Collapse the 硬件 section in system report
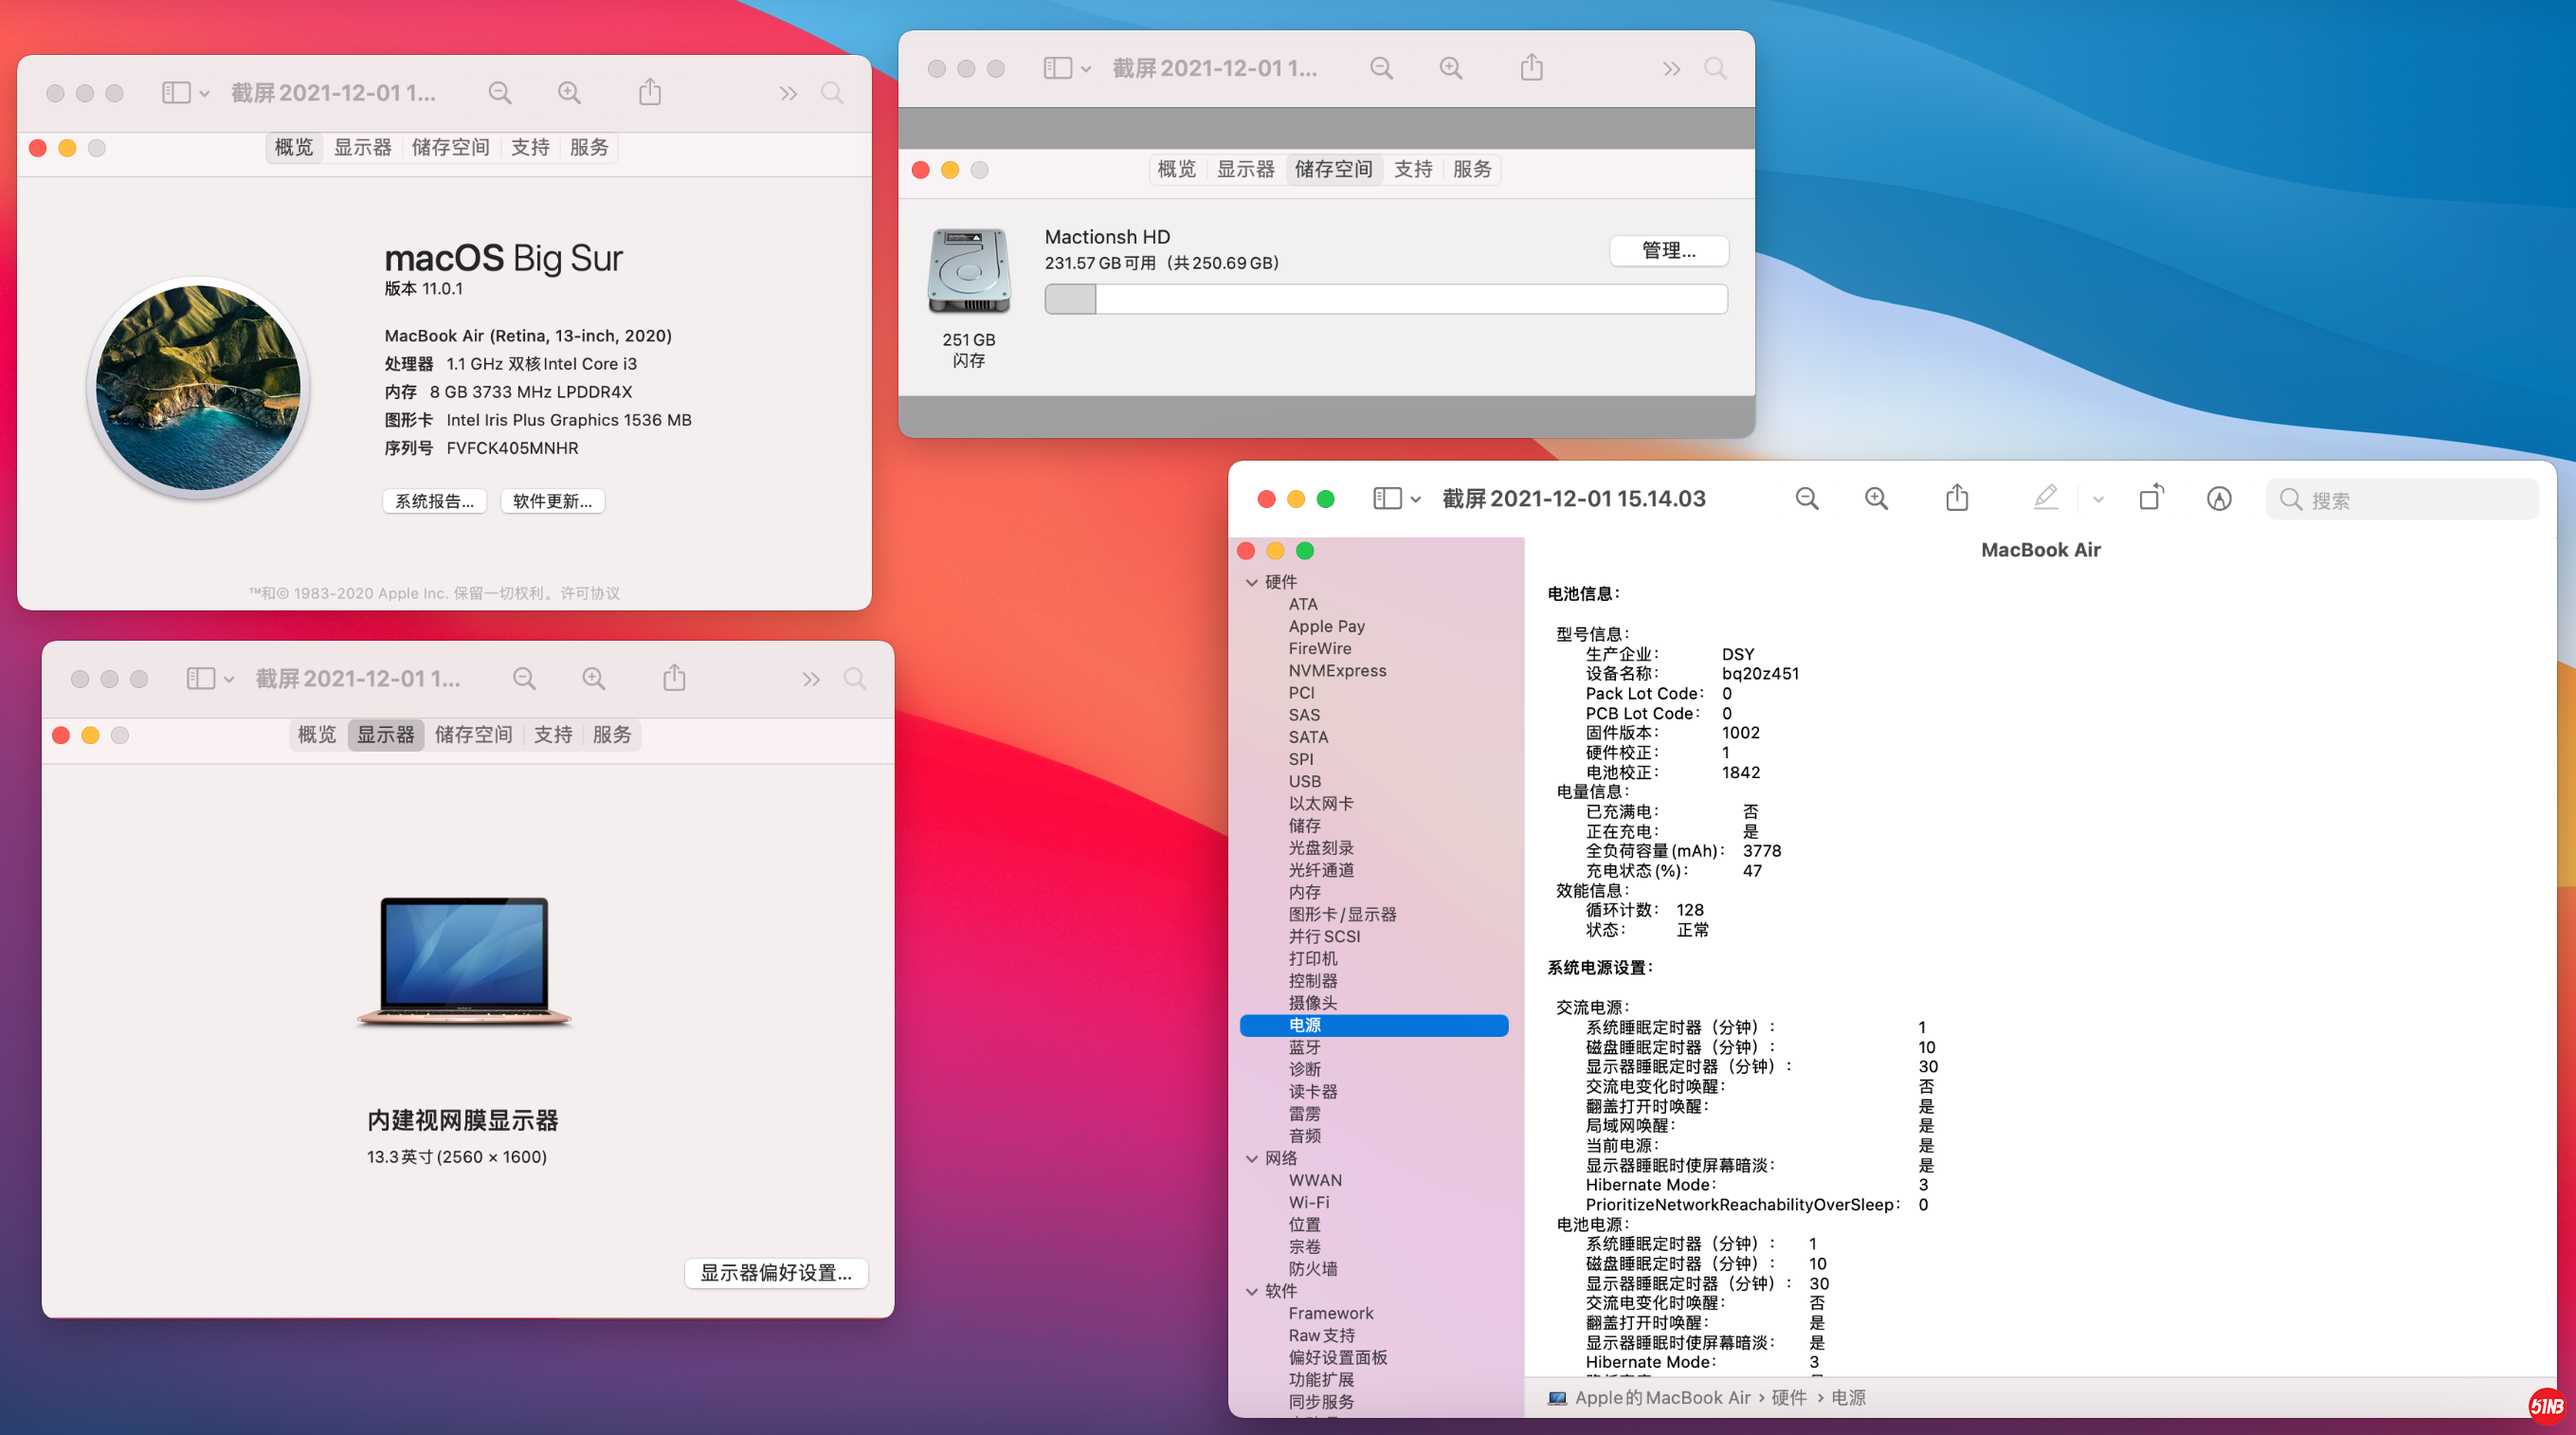 (1252, 582)
